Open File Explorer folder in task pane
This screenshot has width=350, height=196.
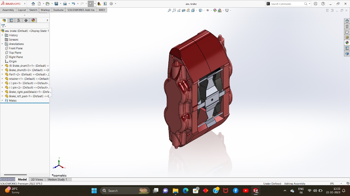347,32
